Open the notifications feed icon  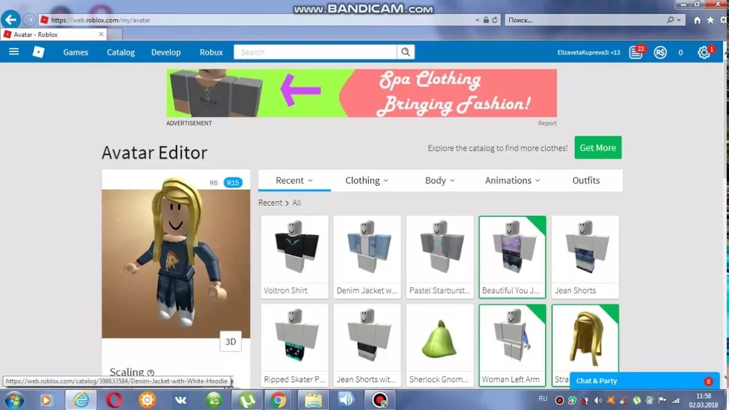pyautogui.click(x=636, y=52)
